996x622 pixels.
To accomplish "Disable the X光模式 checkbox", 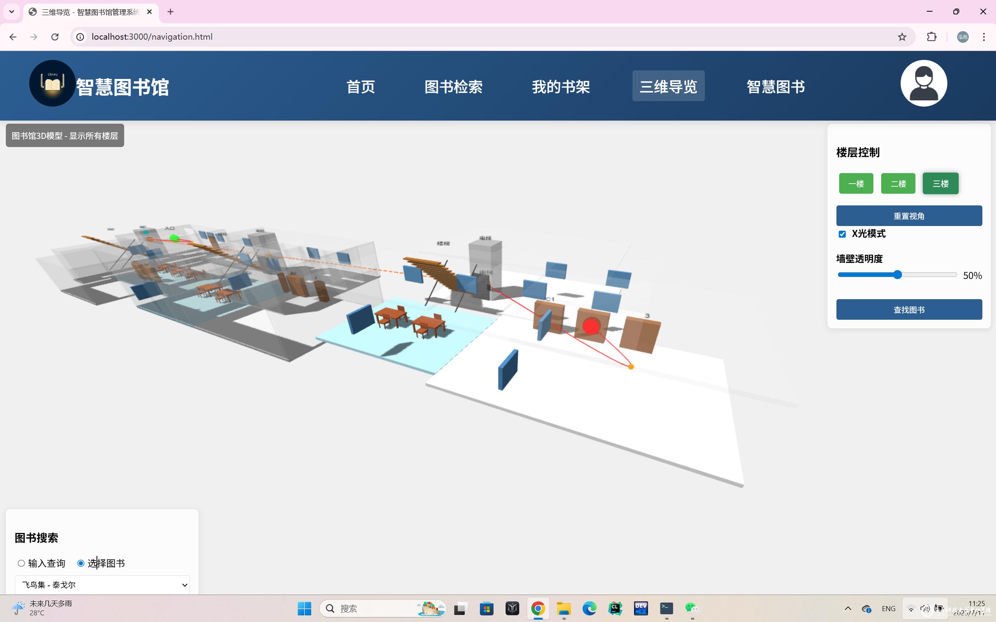I will [x=842, y=234].
